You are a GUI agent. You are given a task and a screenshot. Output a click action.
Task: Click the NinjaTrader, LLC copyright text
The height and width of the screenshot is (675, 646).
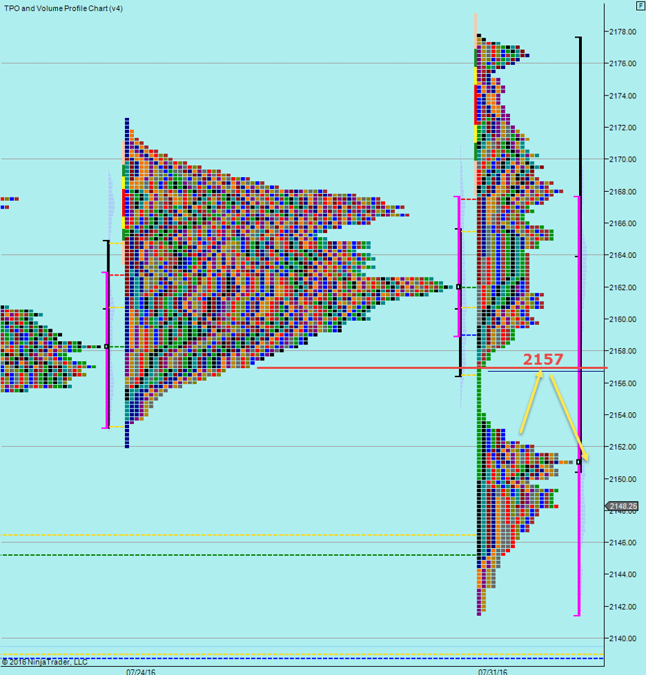(x=45, y=662)
